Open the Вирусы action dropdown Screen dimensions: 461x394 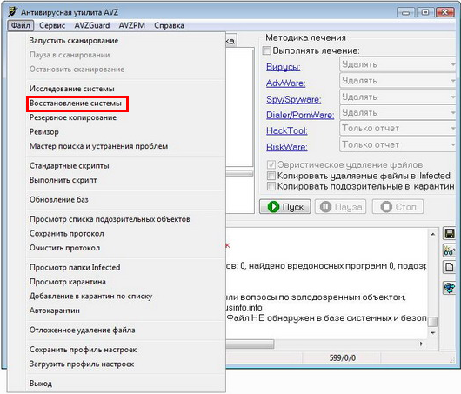pos(398,64)
